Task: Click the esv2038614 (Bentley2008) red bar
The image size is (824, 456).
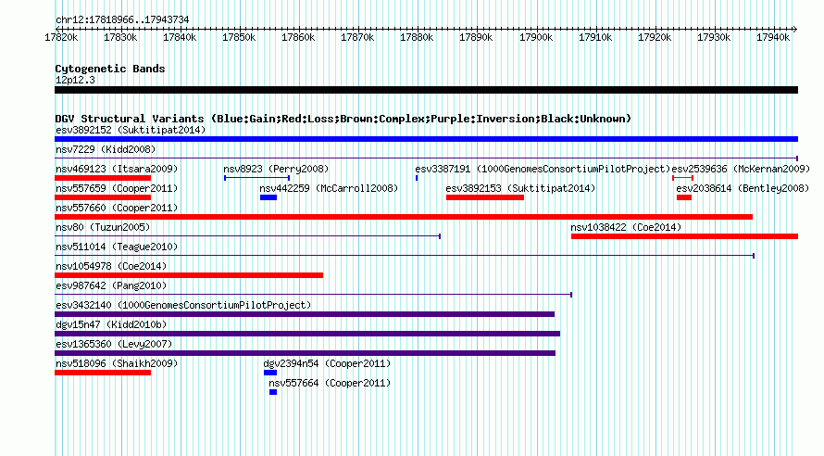Action: pyautogui.click(x=684, y=197)
